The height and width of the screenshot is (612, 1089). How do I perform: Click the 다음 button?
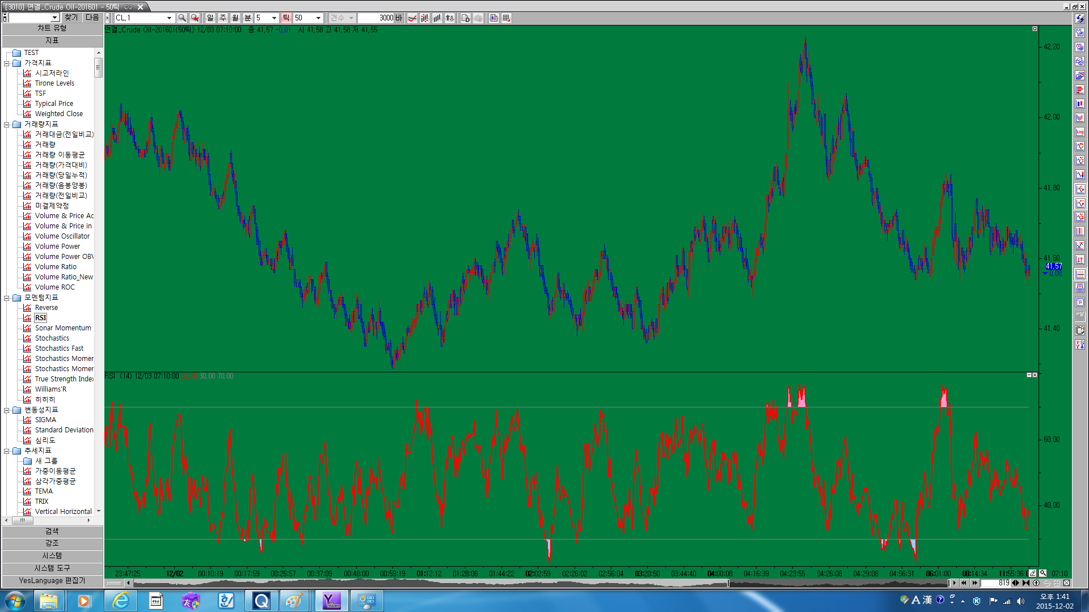pos(92,18)
